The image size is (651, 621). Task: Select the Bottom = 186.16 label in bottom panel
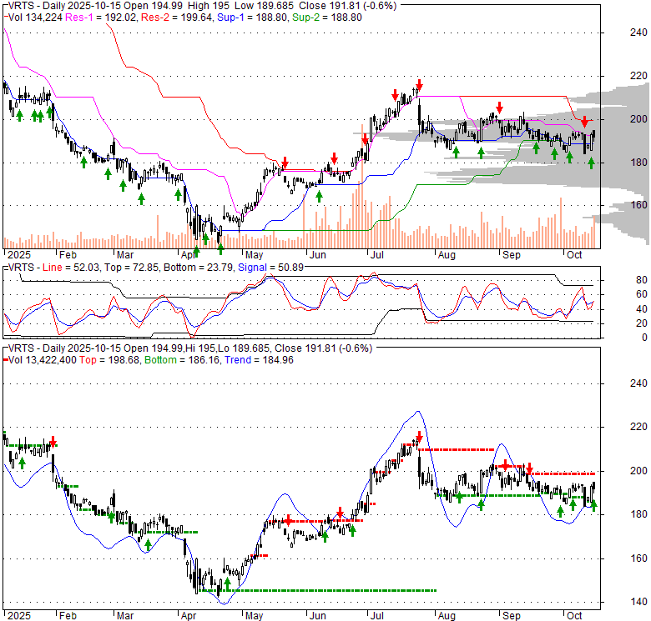182,360
